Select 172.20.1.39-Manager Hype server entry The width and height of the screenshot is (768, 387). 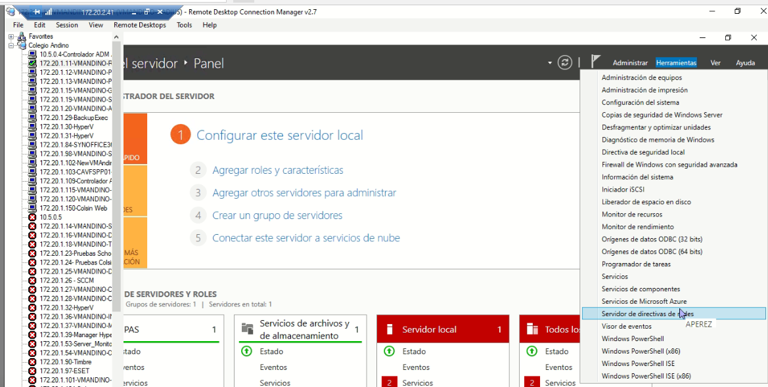click(76, 335)
